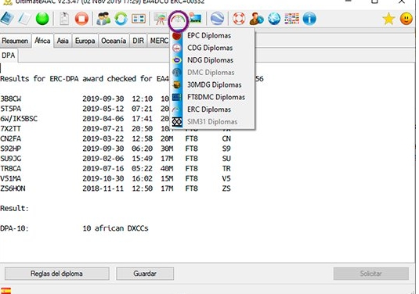
Task: Choose CDG Diplomas from the menu
Action: [x=212, y=48]
